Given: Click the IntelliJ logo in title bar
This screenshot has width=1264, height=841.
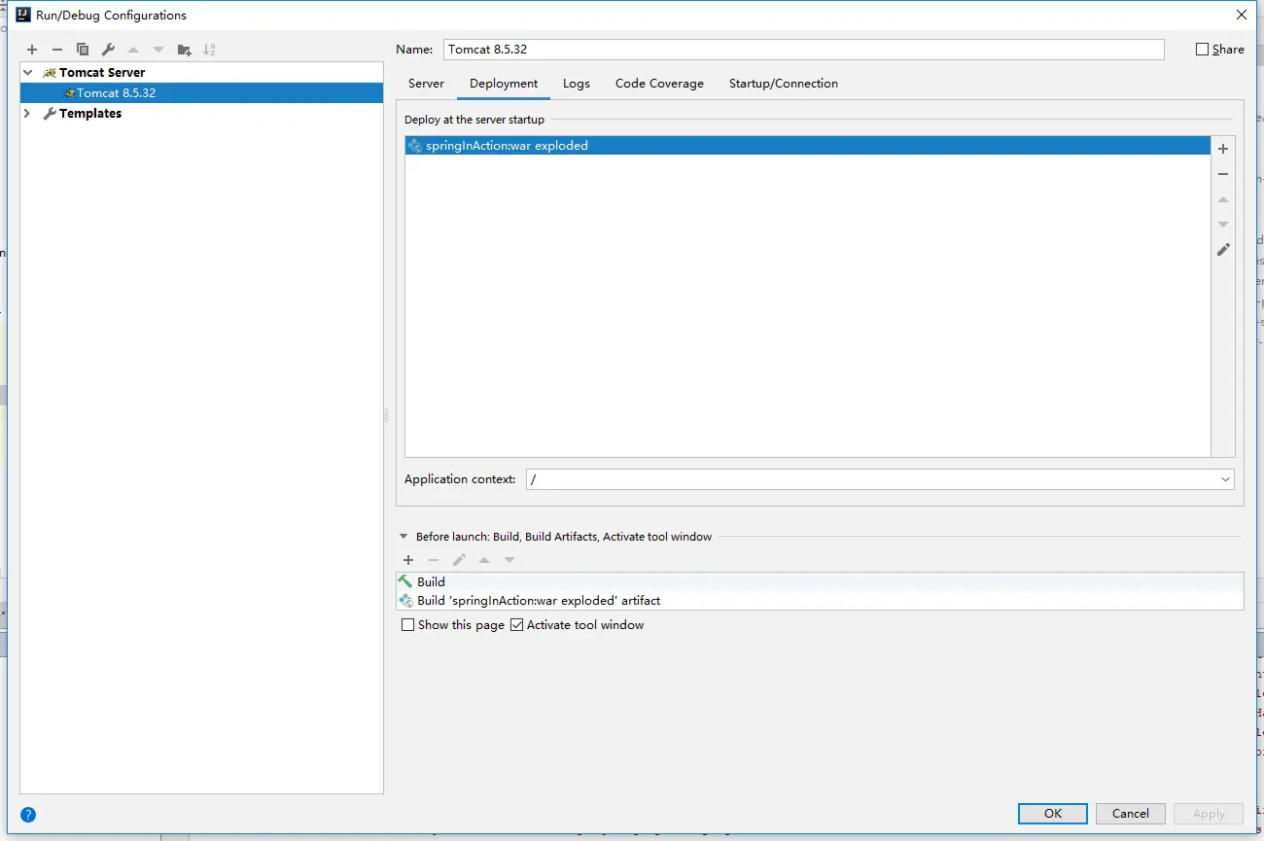Looking at the screenshot, I should [x=23, y=15].
